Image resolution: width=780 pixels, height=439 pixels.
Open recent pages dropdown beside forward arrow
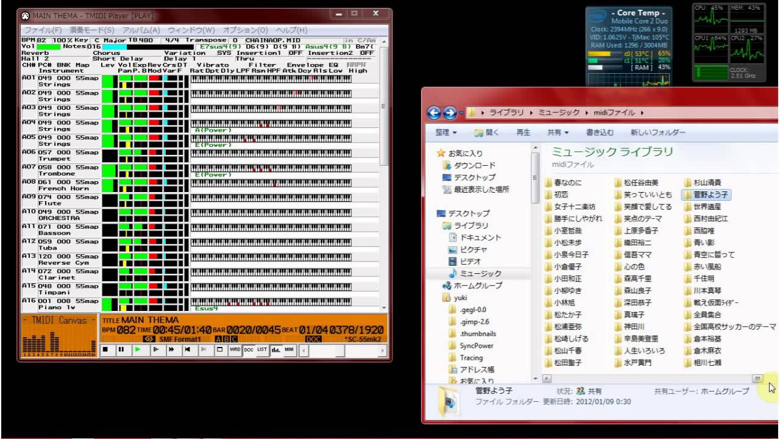click(x=461, y=113)
